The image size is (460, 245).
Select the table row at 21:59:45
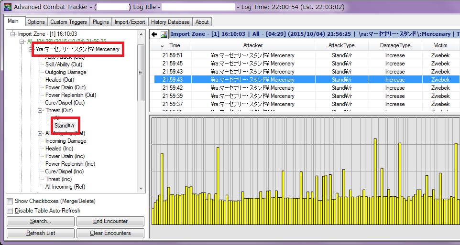coord(305,64)
